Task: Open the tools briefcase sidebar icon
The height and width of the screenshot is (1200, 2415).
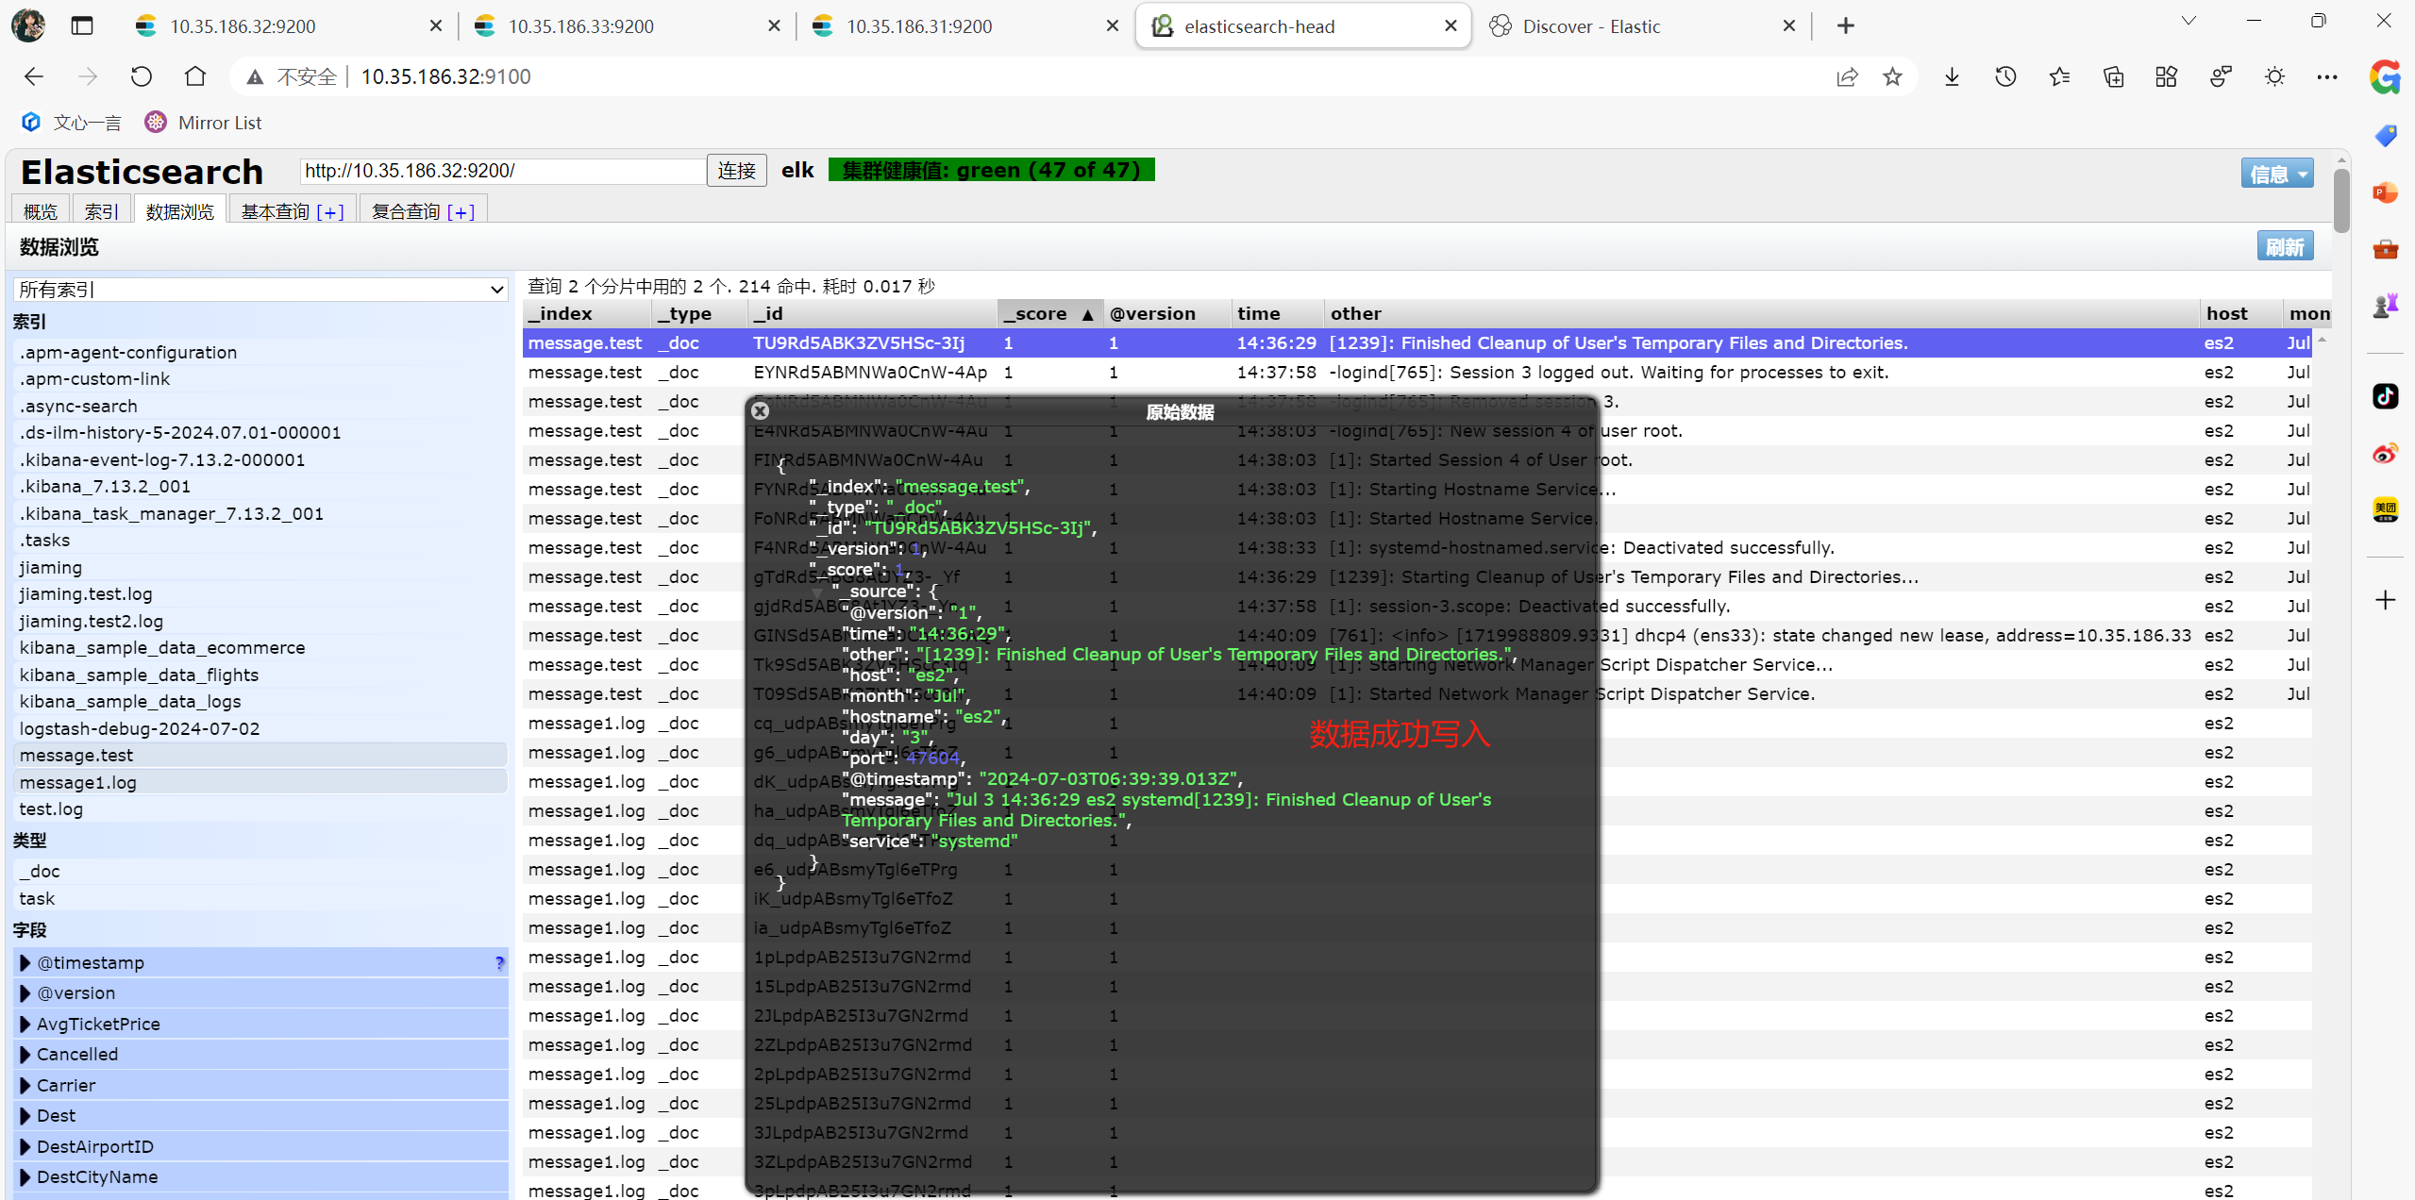Action: (2385, 249)
